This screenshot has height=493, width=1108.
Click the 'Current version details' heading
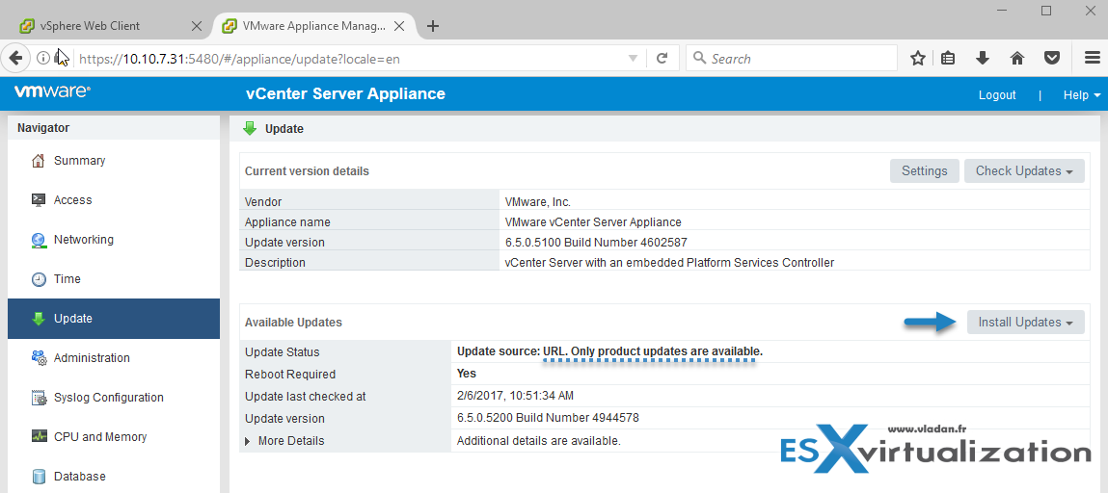[x=307, y=171]
